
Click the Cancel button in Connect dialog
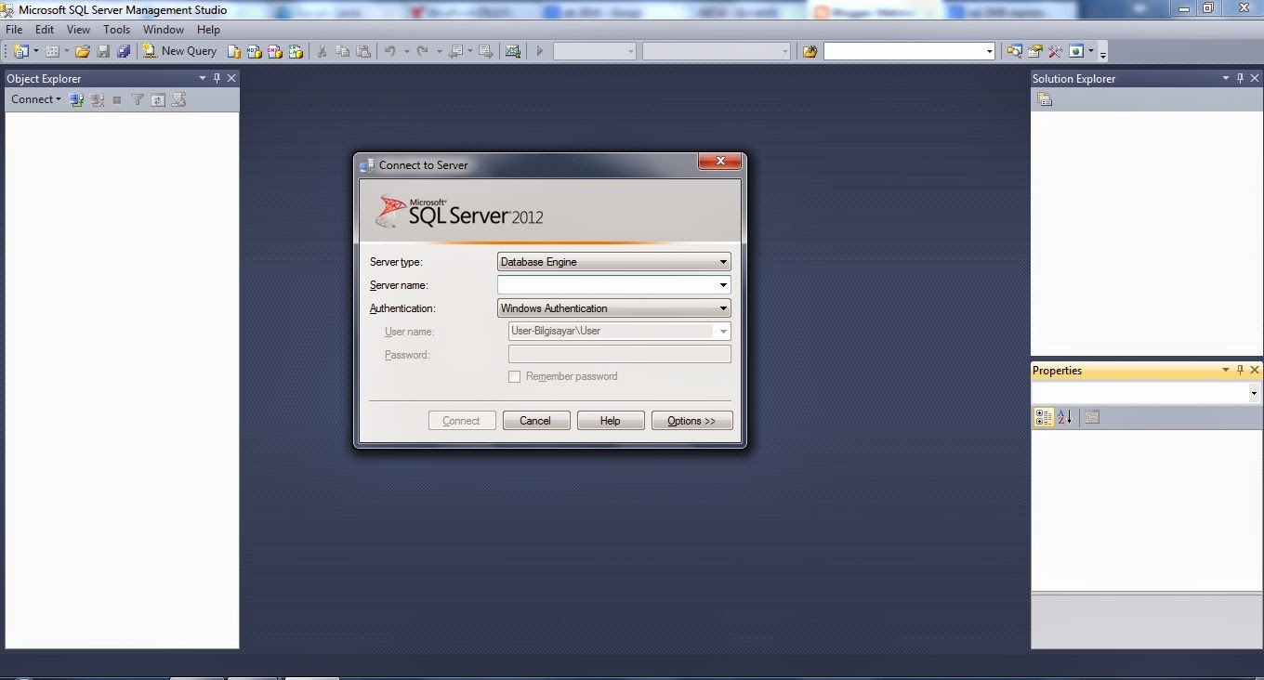coord(536,420)
